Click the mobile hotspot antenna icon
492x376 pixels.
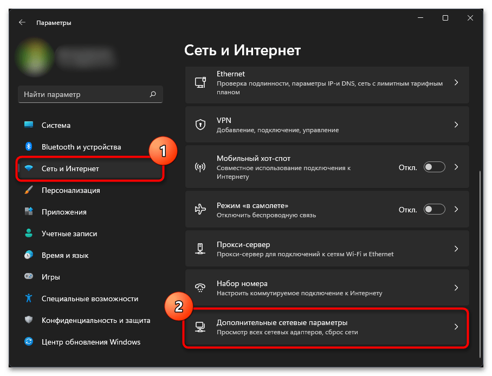[200, 167]
